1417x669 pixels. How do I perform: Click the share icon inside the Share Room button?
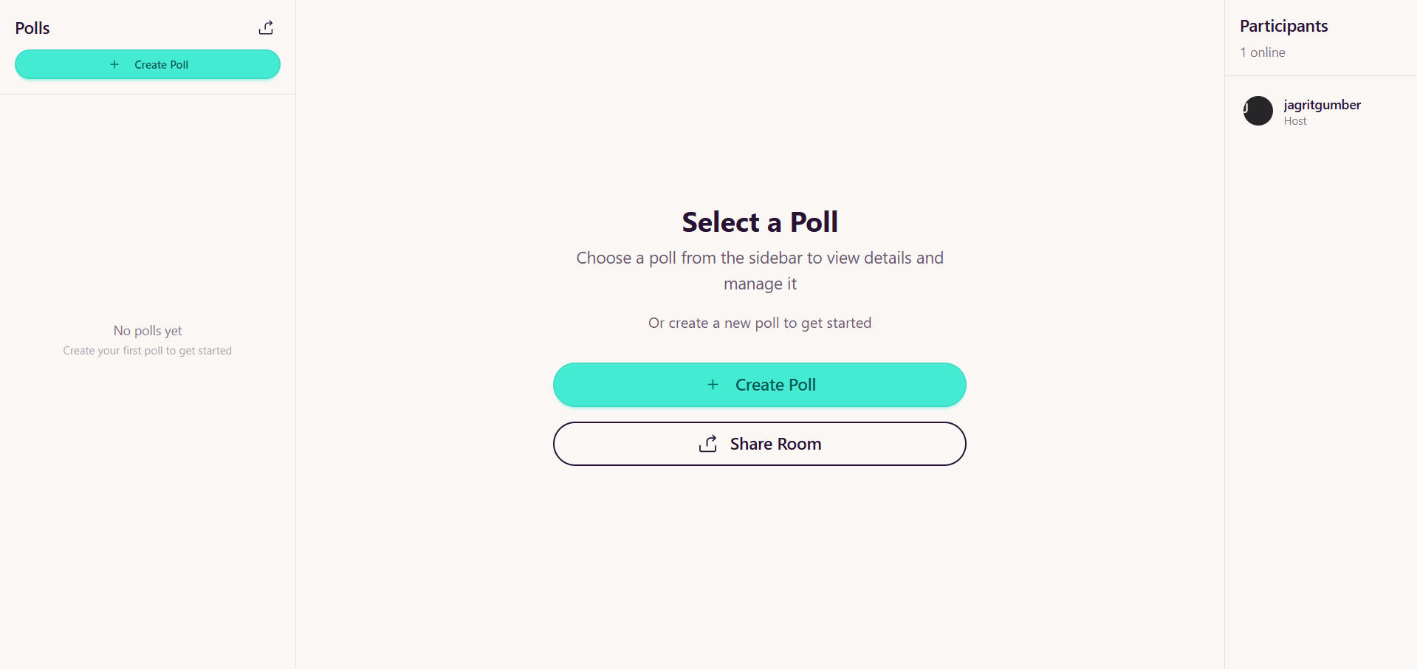[708, 444]
